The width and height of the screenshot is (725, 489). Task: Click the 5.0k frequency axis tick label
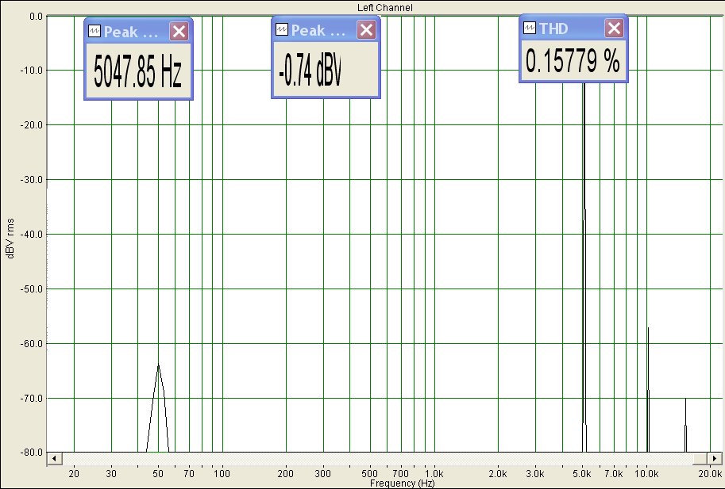pos(581,473)
